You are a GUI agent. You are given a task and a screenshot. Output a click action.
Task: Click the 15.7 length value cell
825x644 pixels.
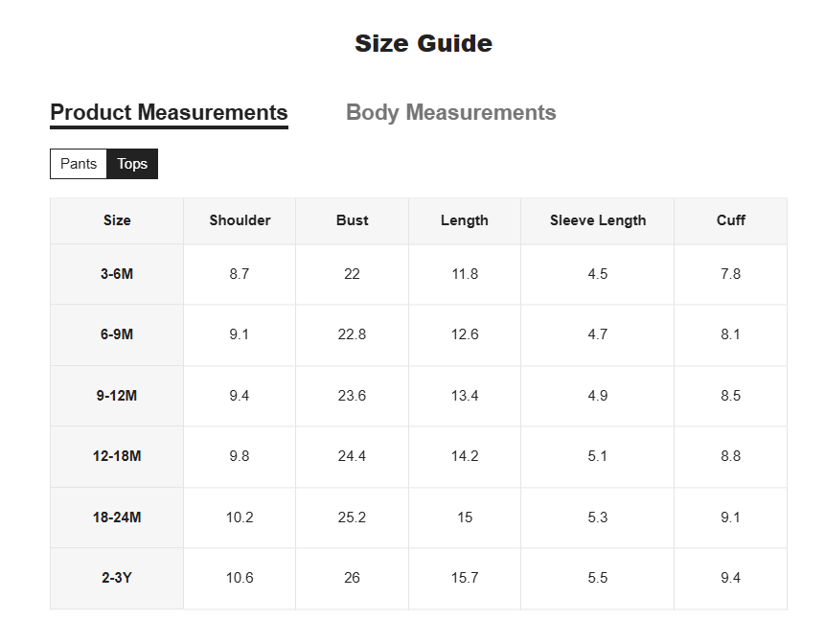click(x=465, y=578)
